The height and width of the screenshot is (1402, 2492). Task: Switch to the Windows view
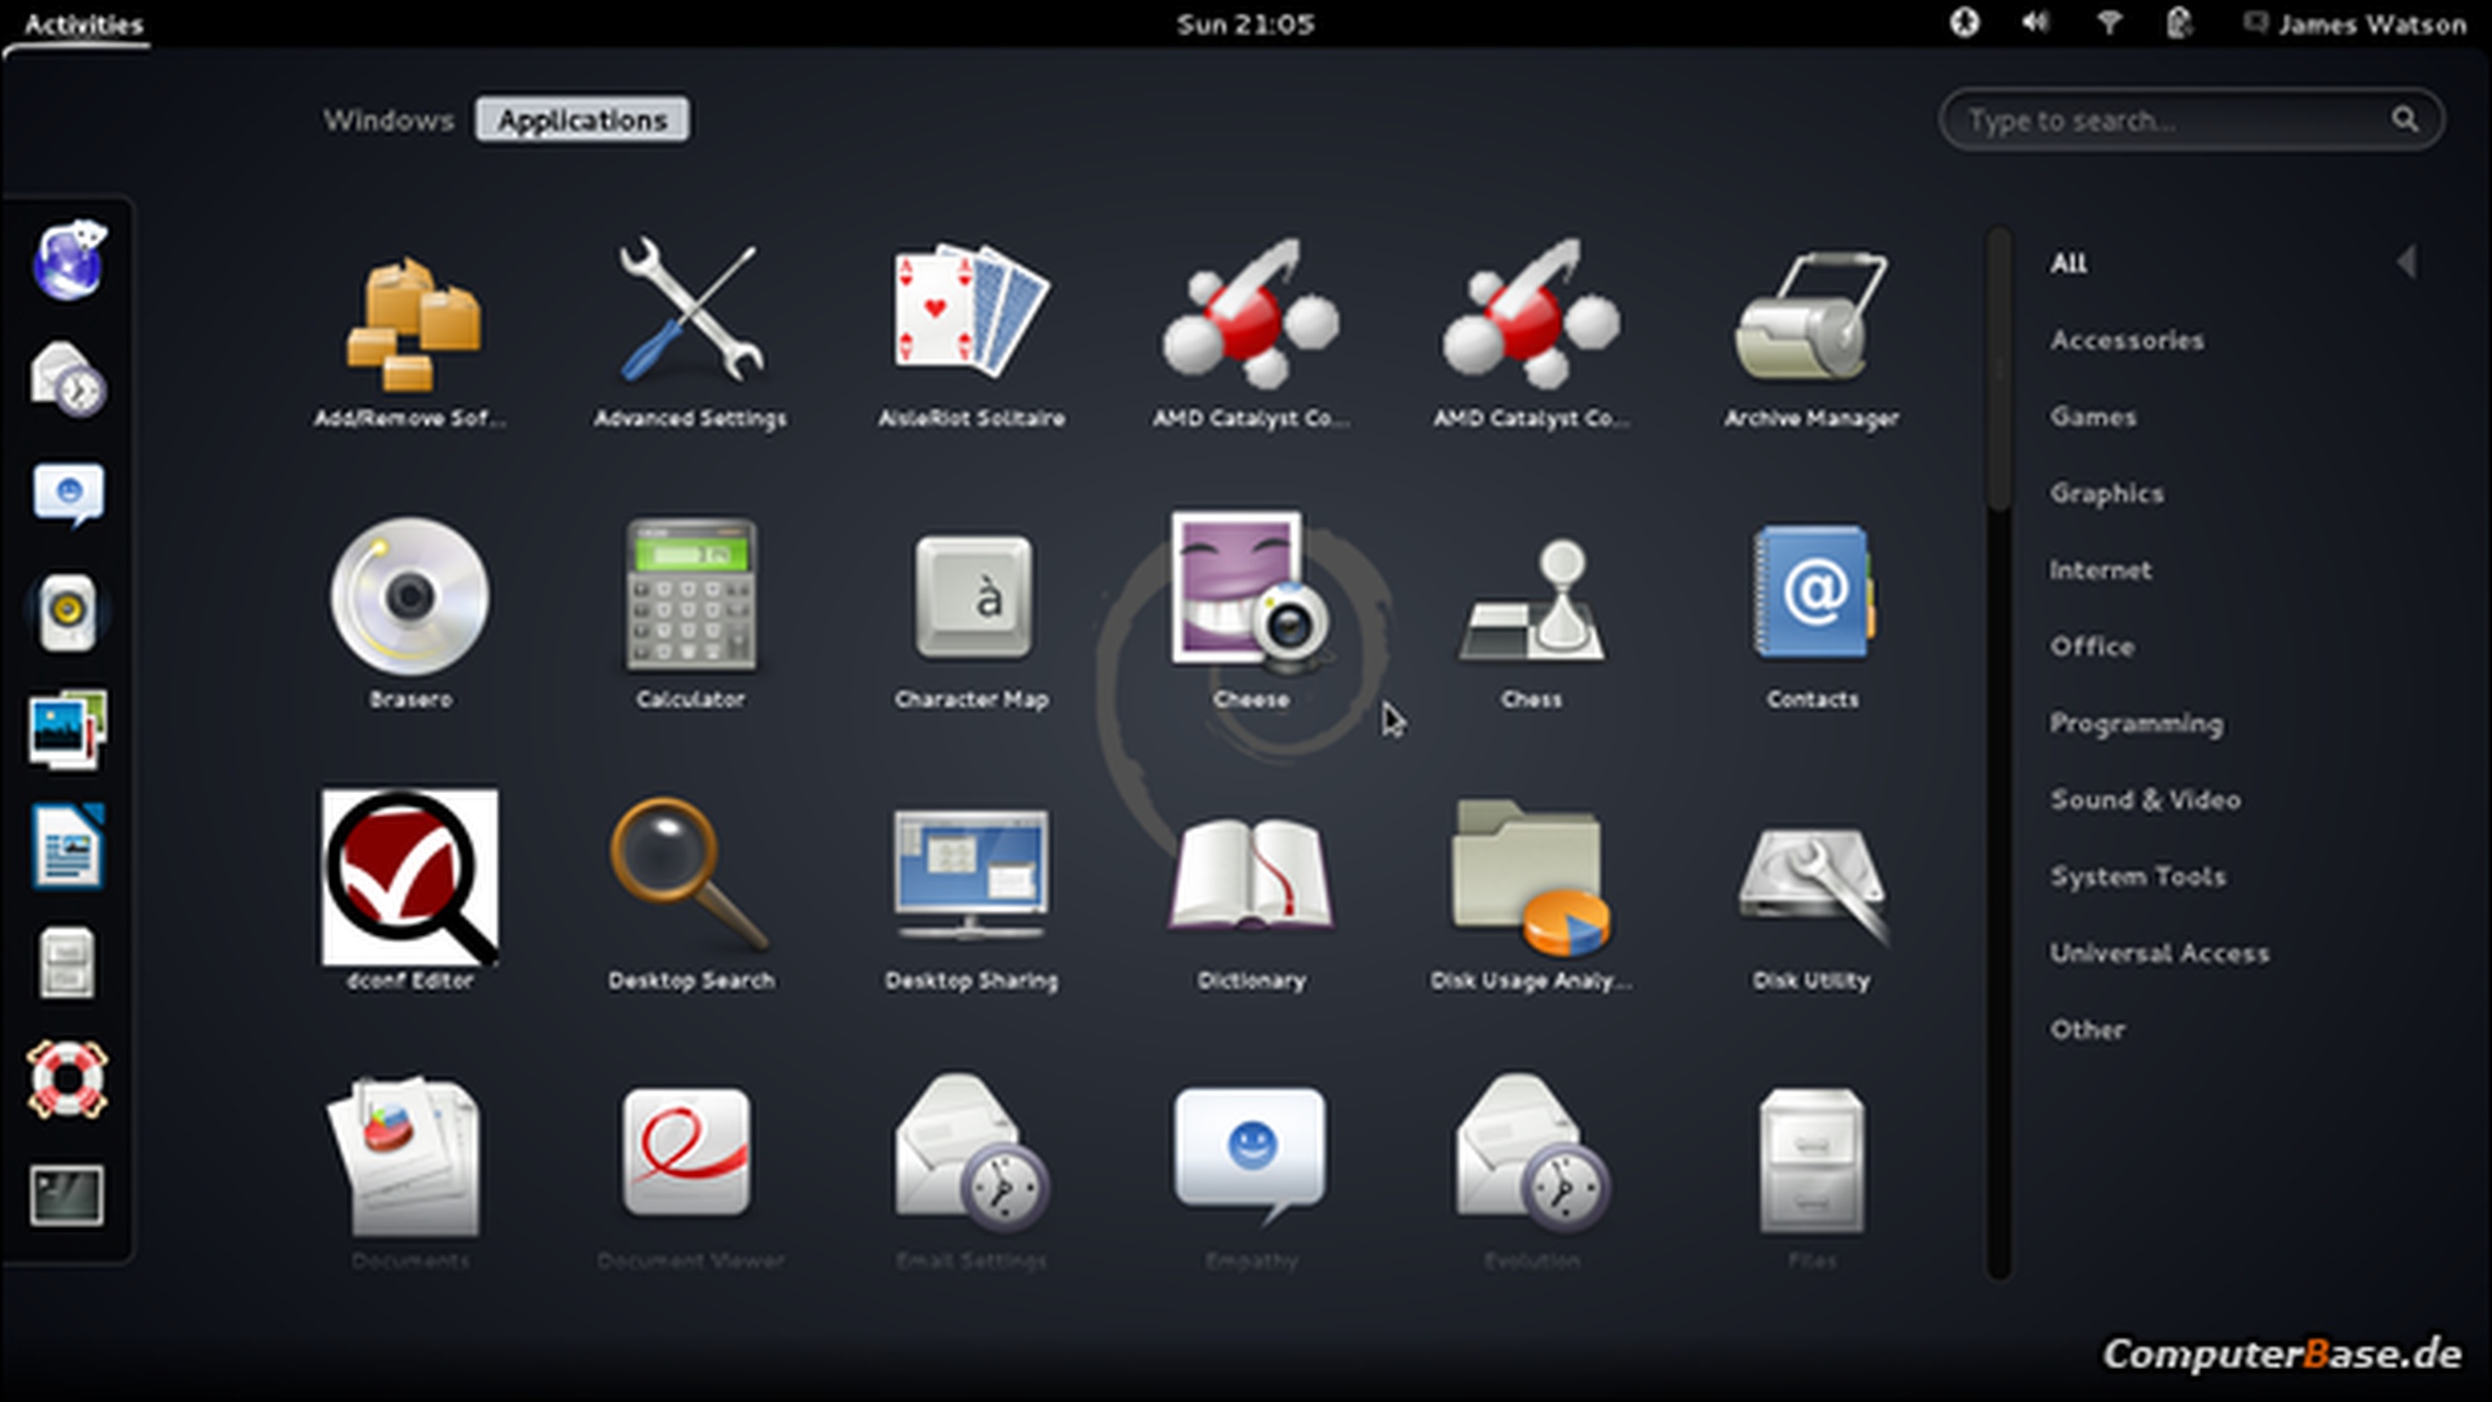coord(388,120)
